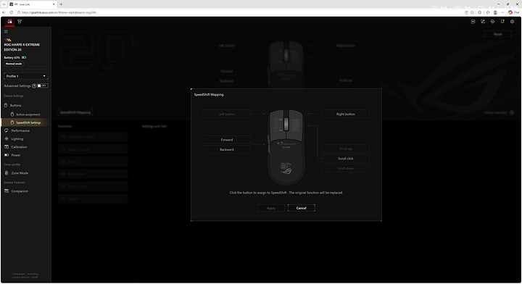Click the greyed Left button option
Screen dimensions: 522x284
coord(227,114)
